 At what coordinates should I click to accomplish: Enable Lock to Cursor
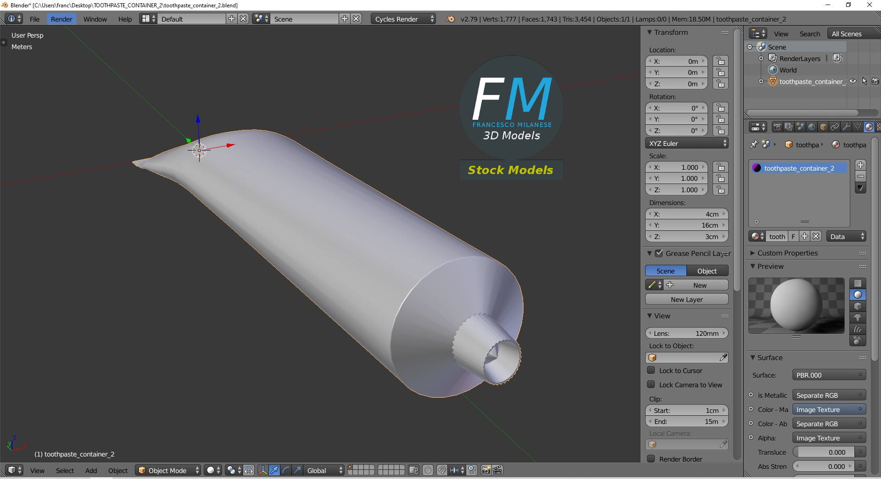point(651,370)
